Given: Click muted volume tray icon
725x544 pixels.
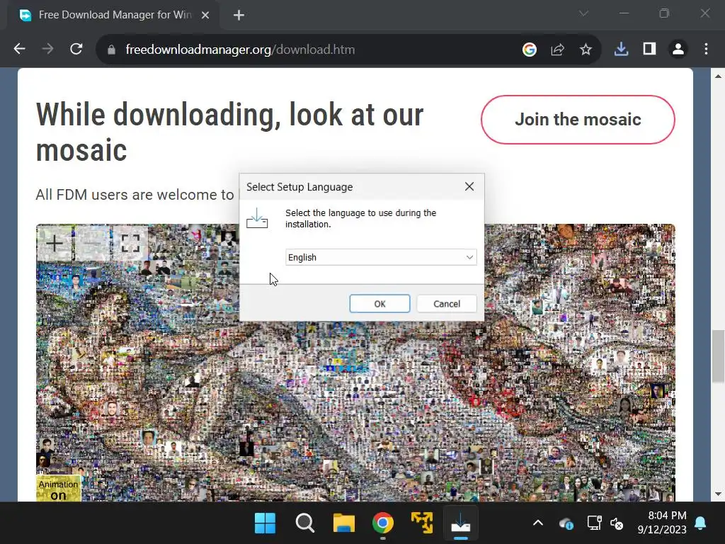Looking at the screenshot, I should (617, 523).
